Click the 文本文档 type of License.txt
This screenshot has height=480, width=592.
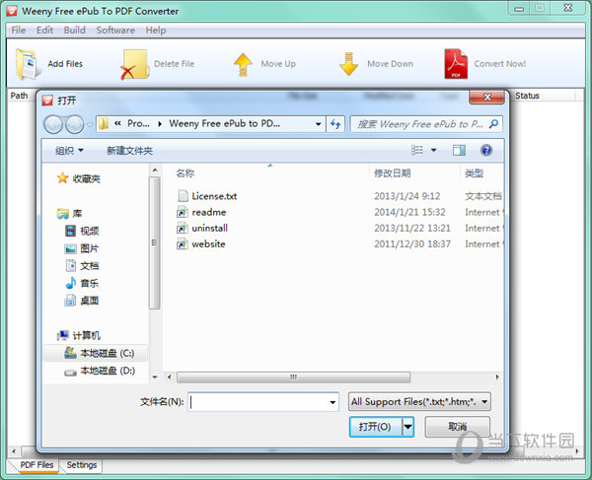click(483, 196)
